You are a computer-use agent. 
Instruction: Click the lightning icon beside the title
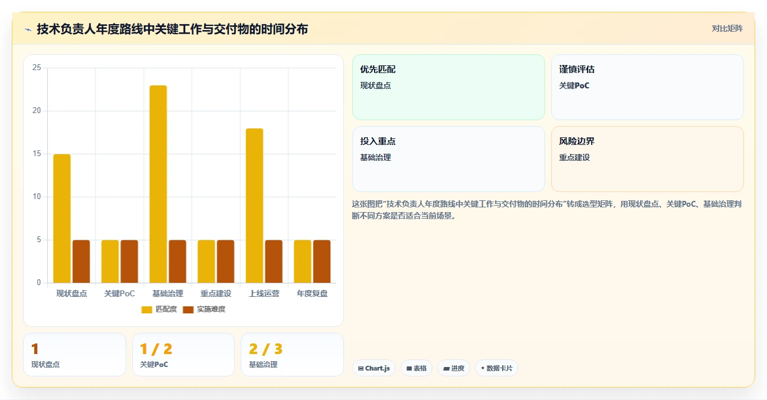tap(28, 29)
